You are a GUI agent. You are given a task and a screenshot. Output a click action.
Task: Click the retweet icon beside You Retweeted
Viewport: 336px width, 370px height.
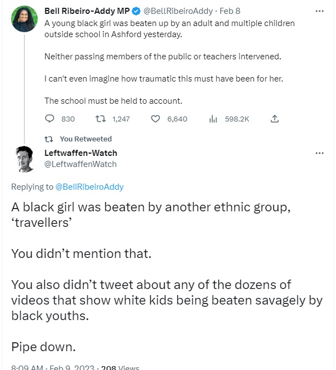click(x=49, y=139)
